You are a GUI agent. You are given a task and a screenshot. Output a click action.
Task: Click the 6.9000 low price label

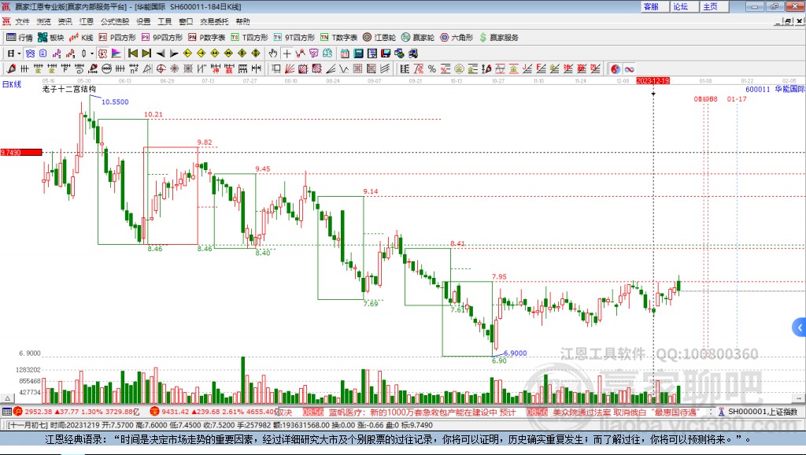coord(515,353)
